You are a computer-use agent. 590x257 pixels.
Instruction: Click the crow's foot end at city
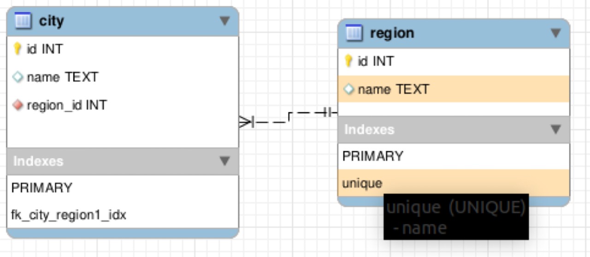tap(246, 122)
